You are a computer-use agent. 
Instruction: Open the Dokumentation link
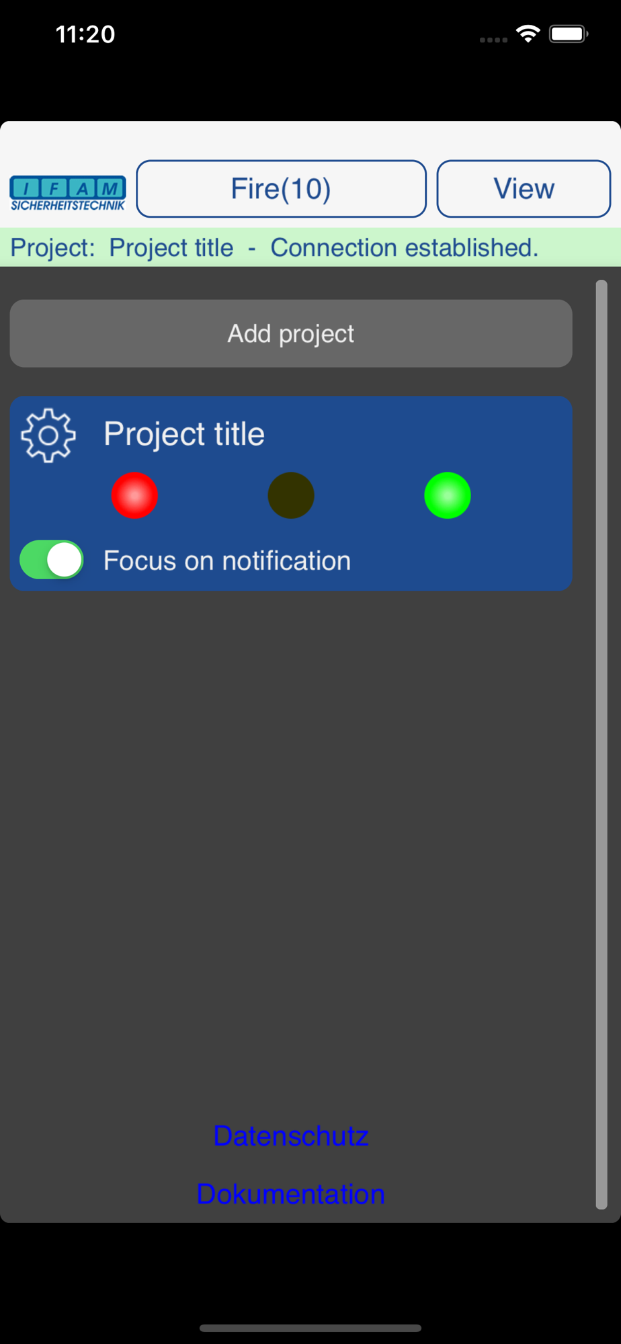pos(291,1193)
